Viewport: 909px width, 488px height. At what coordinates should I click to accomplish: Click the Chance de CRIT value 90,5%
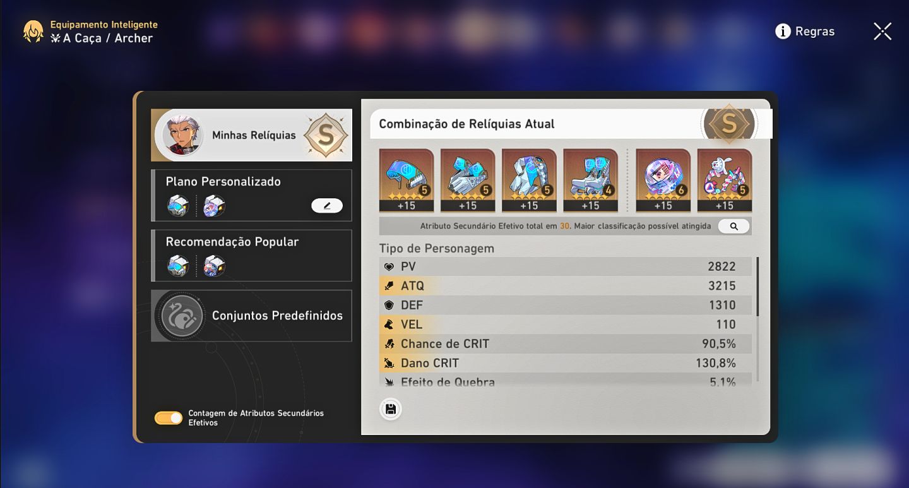[719, 344]
